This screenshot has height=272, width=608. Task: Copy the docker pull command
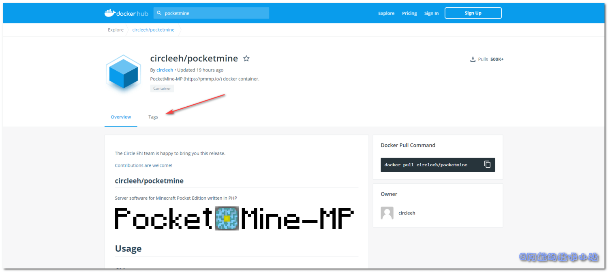coord(487,164)
